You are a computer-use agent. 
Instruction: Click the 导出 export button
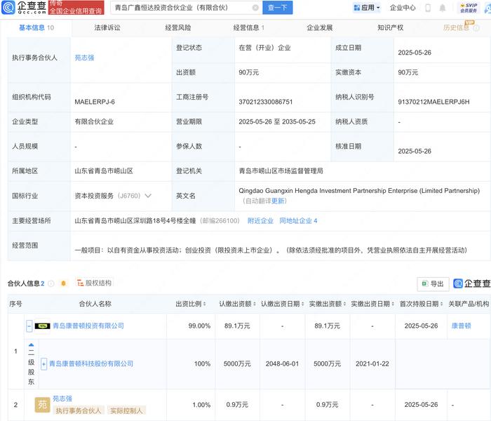pyautogui.click(x=433, y=283)
